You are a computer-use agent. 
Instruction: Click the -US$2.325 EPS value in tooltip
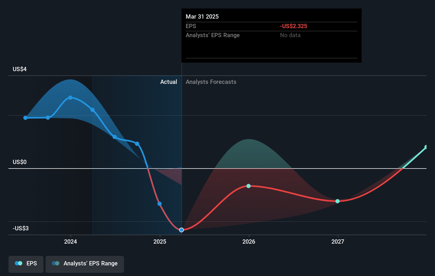tap(294, 26)
